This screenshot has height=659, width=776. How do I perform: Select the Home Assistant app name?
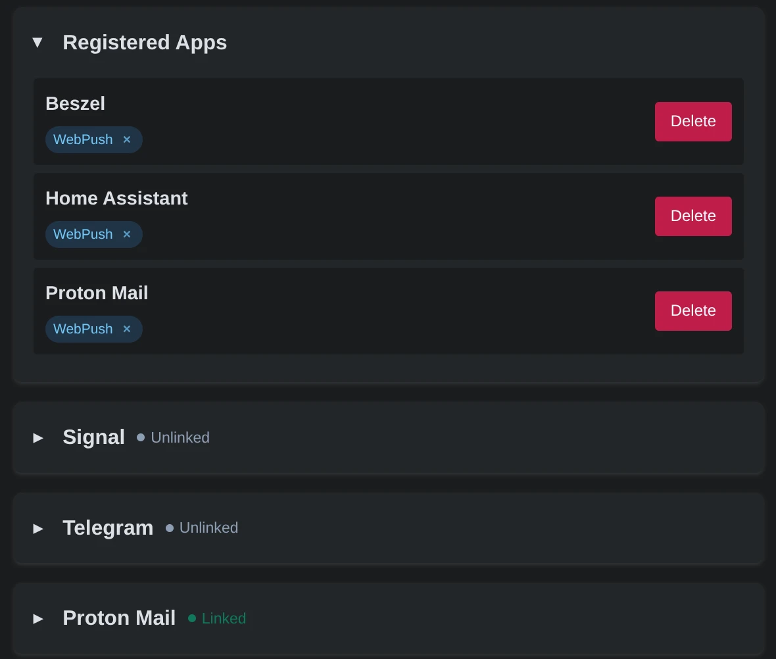pyautogui.click(x=116, y=199)
